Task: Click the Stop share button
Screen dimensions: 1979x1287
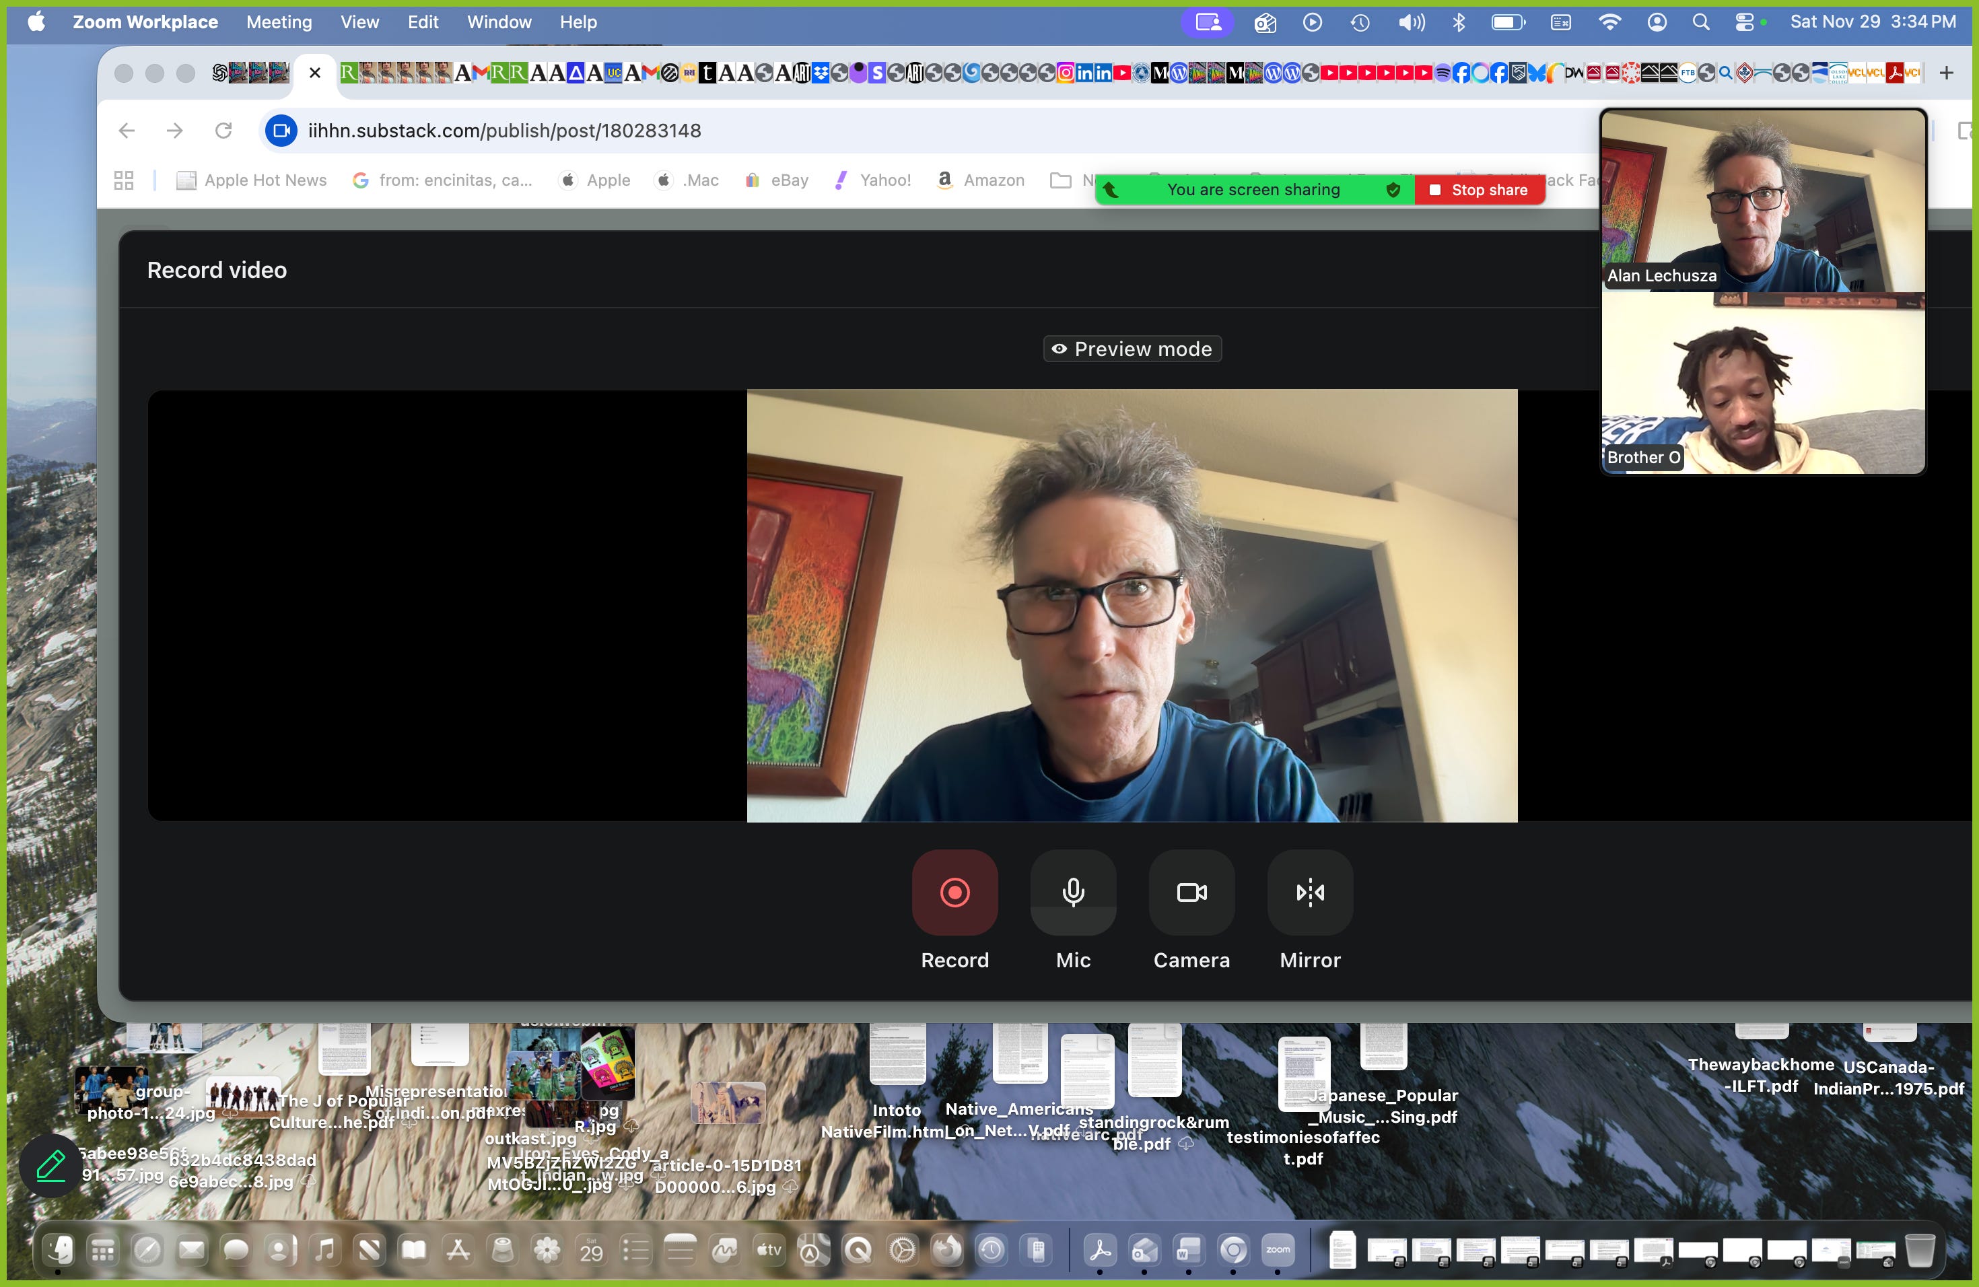Action: pos(1480,190)
